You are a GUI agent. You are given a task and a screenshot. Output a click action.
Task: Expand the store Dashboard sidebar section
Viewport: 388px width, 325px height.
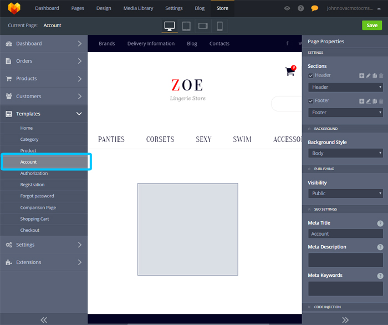[x=44, y=44]
